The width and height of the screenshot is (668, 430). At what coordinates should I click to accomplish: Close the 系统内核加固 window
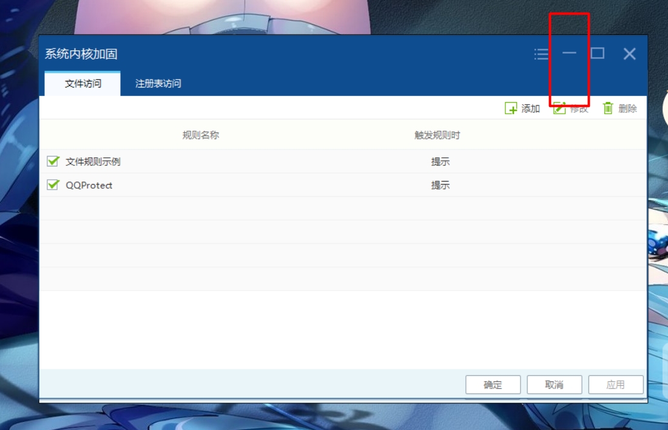click(x=629, y=53)
